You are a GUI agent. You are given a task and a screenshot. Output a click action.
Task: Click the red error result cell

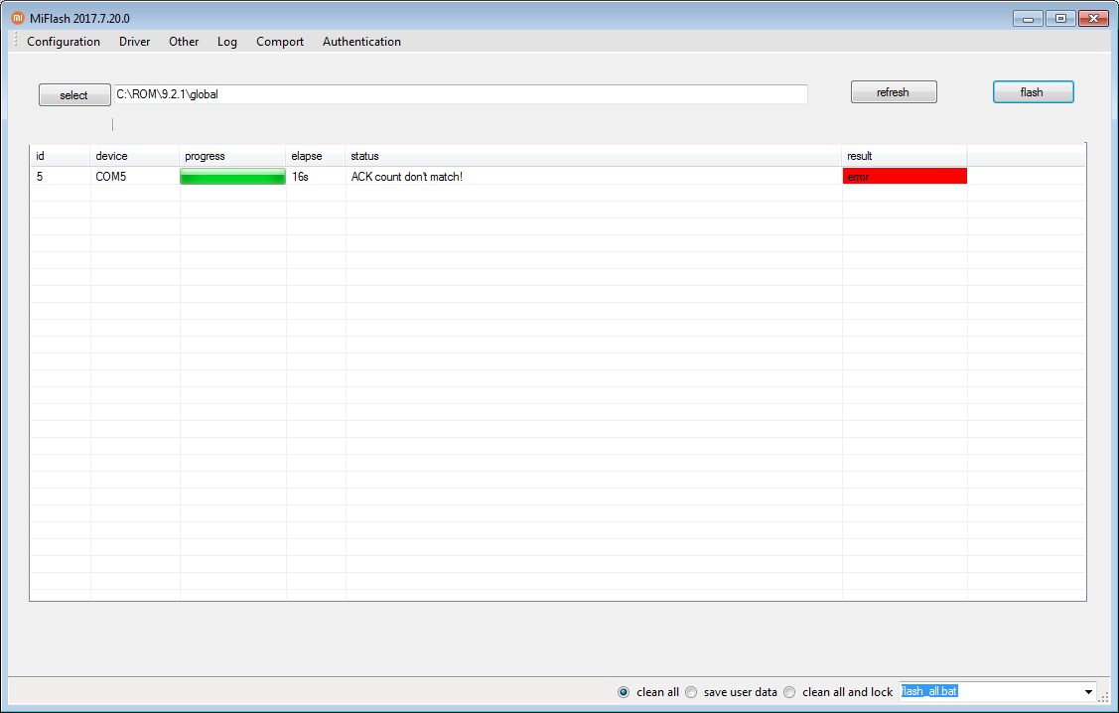pos(904,177)
